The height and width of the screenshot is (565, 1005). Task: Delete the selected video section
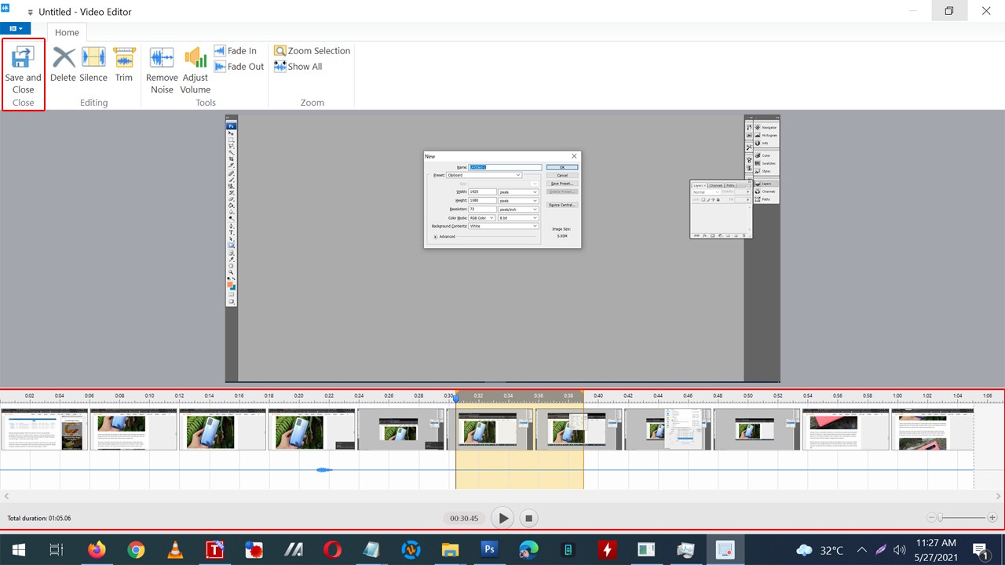[63, 64]
